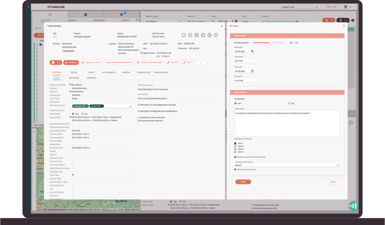The width and height of the screenshot is (385, 225).
Task: Uncheck Item 1 in Workplace Checklist
Action: coord(235,143)
